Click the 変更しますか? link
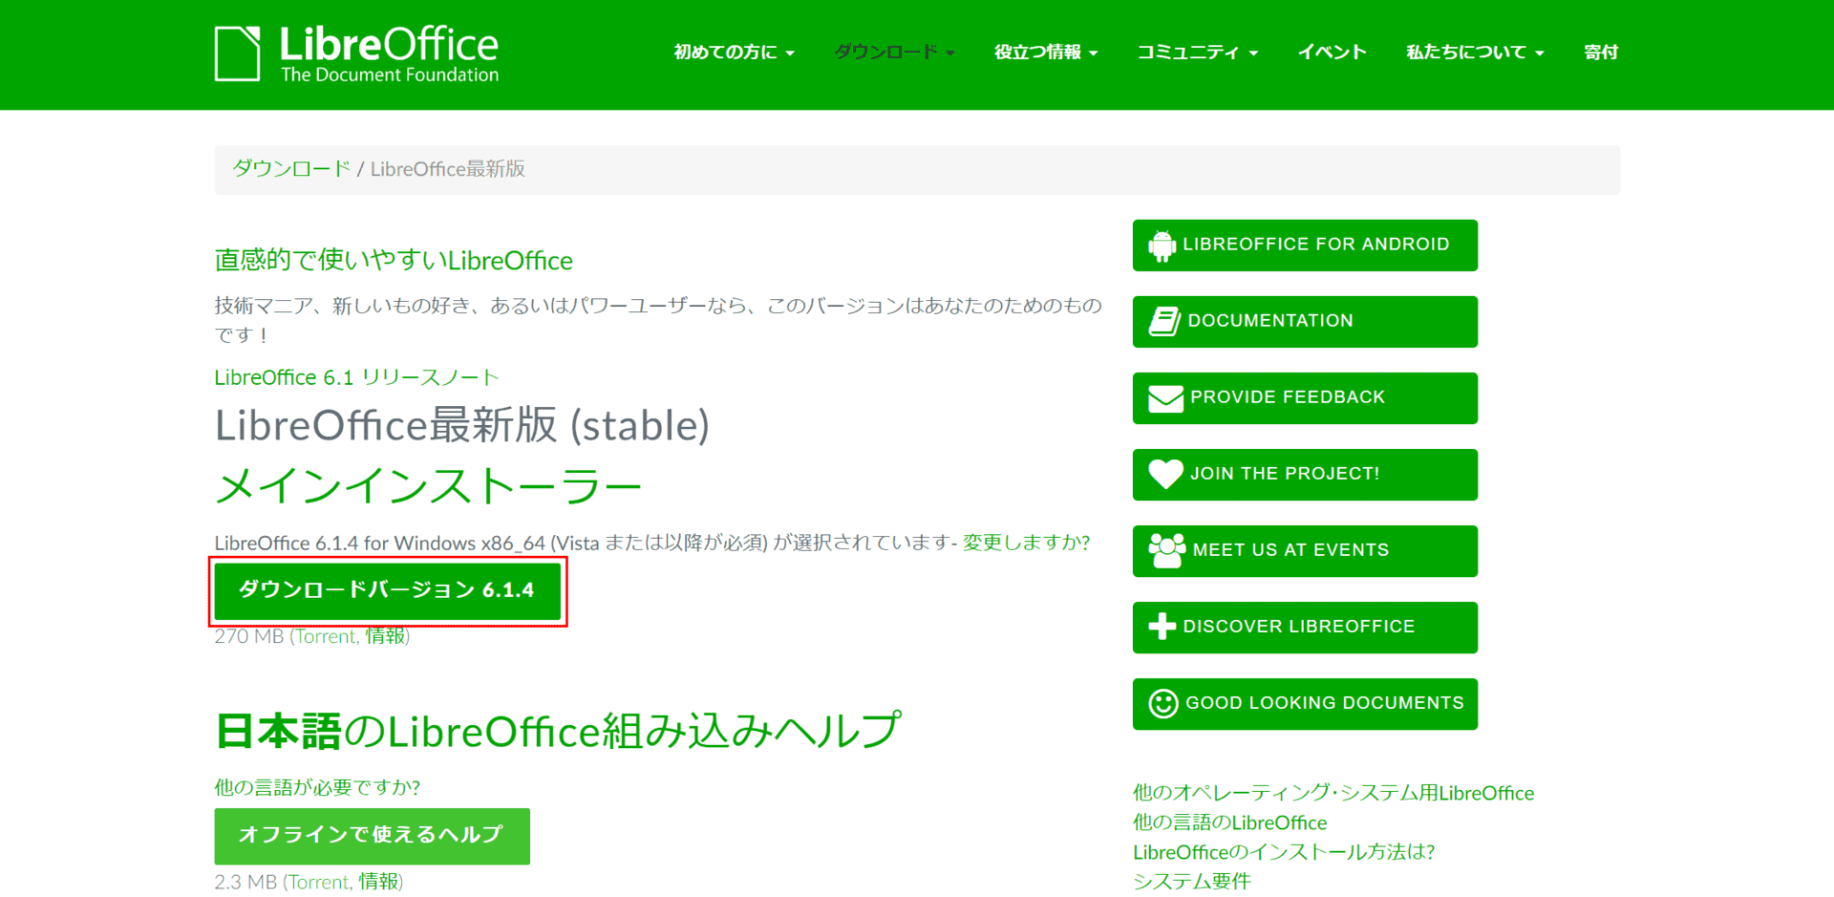 click(x=1026, y=543)
